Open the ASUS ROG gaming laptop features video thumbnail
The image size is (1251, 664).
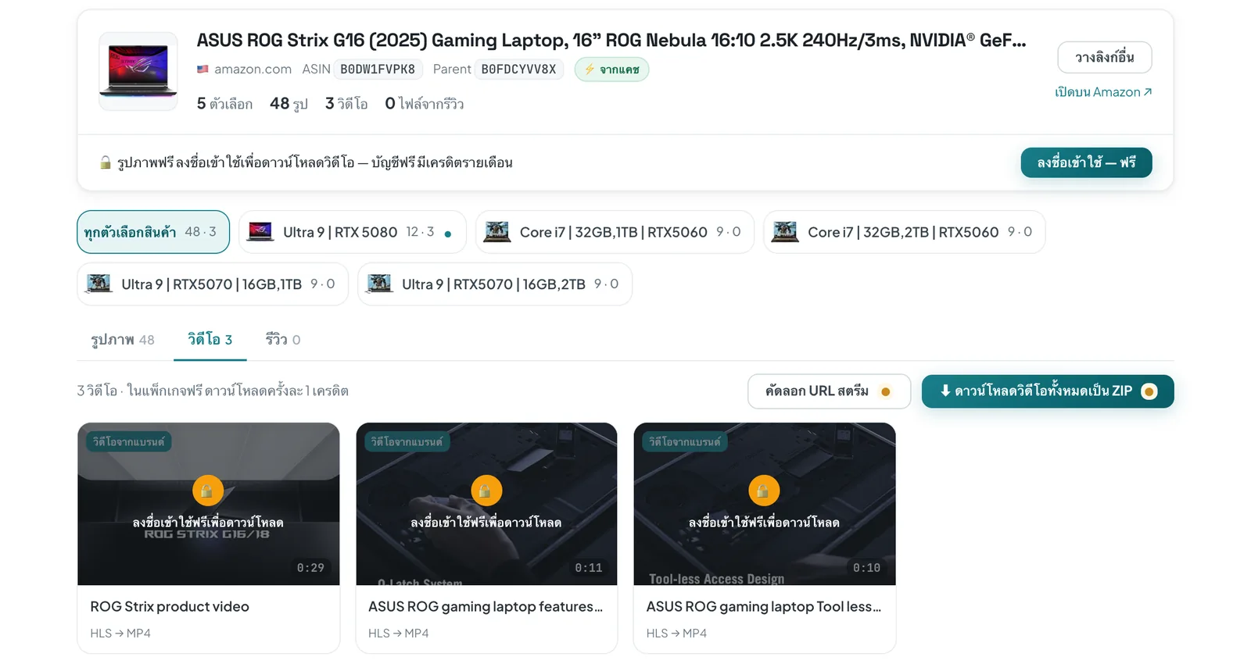pyautogui.click(x=486, y=504)
